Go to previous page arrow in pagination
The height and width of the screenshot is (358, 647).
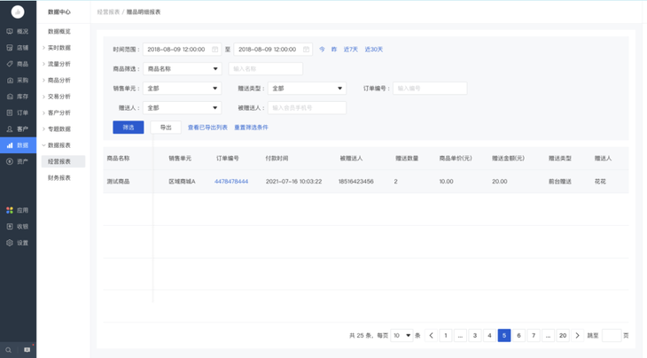[432, 335]
